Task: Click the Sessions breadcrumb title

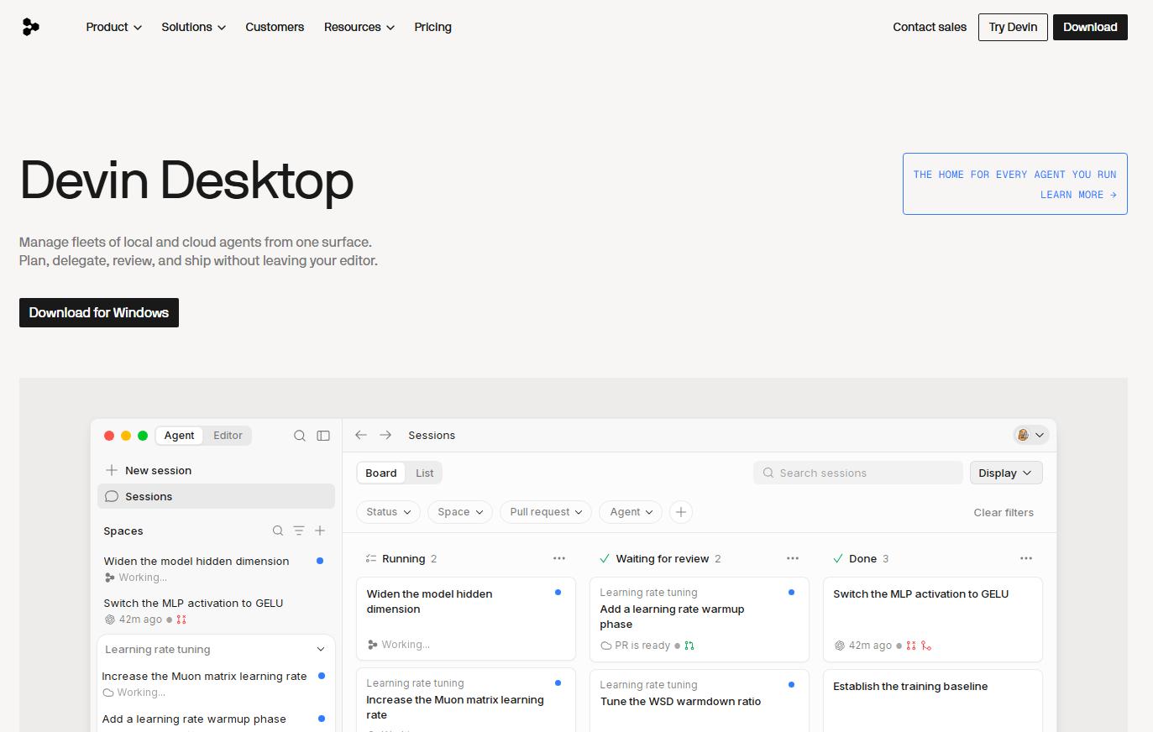Action: tap(432, 435)
